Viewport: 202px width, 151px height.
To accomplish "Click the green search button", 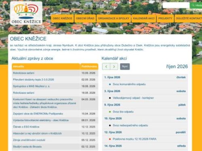I will click(x=196, y=5).
